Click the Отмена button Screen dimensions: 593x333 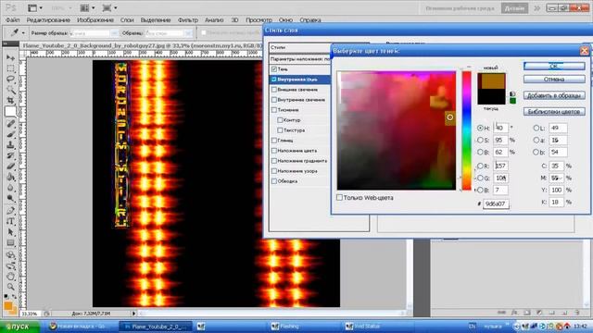point(554,80)
